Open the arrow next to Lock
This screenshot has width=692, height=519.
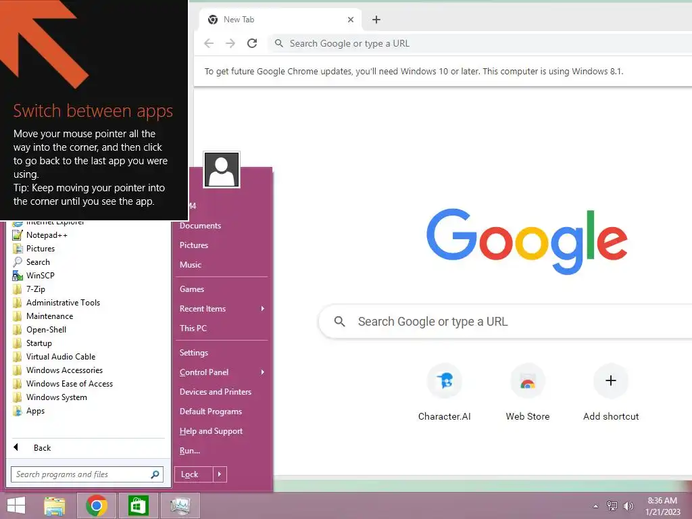pyautogui.click(x=220, y=474)
